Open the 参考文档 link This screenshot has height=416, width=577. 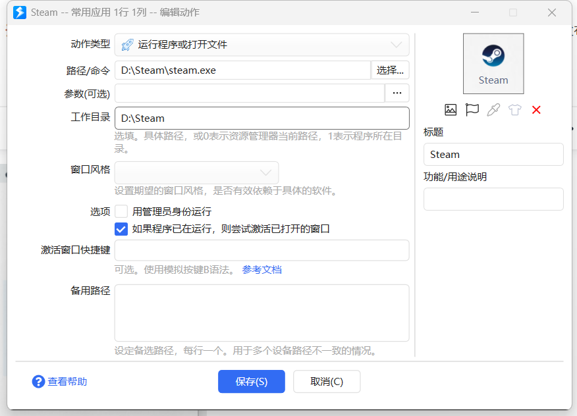tap(261, 270)
